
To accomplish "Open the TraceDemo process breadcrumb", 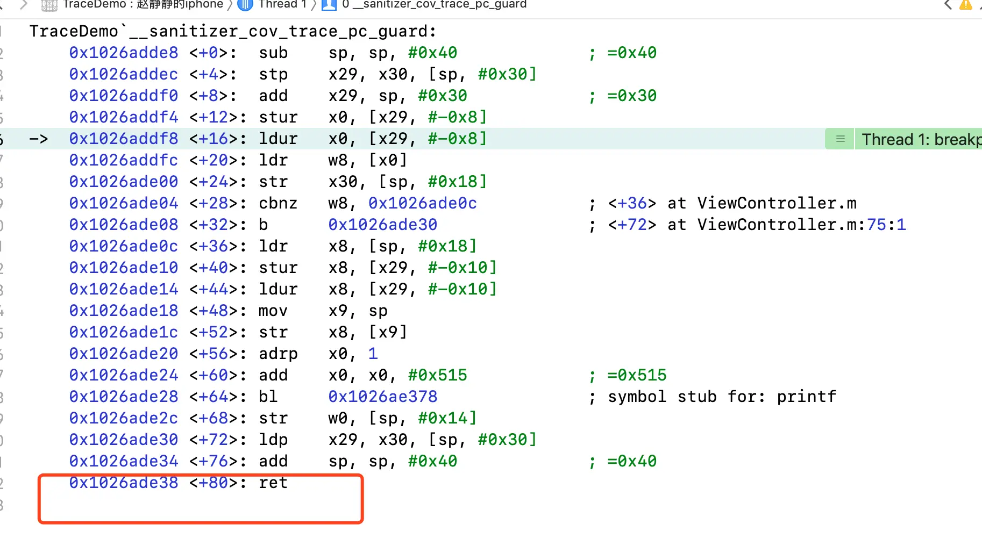I will 143,5.
